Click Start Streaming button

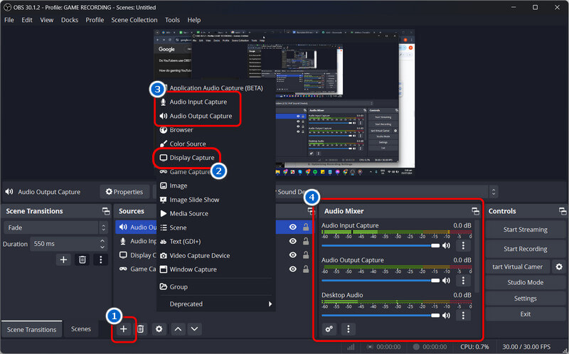pyautogui.click(x=525, y=230)
